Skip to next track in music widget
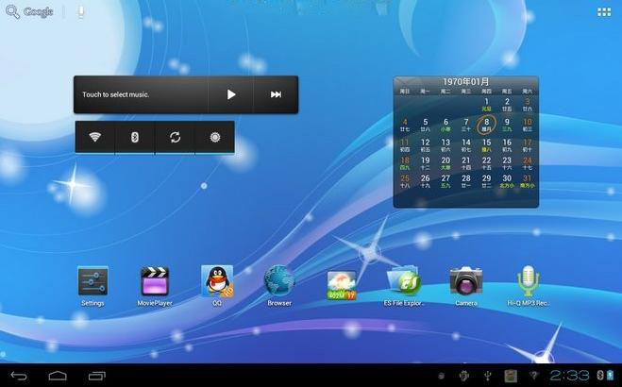This screenshot has width=622, height=387. point(276,94)
